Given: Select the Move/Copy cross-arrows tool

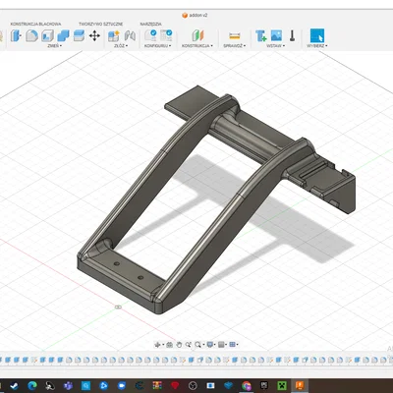Looking at the screenshot, I should 94,35.
